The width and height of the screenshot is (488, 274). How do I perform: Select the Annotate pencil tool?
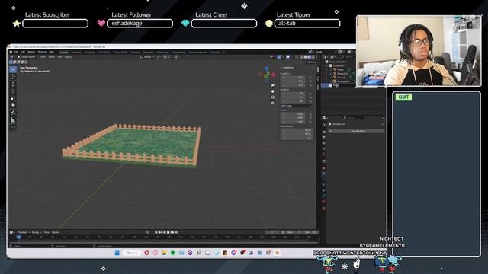pyautogui.click(x=13, y=113)
